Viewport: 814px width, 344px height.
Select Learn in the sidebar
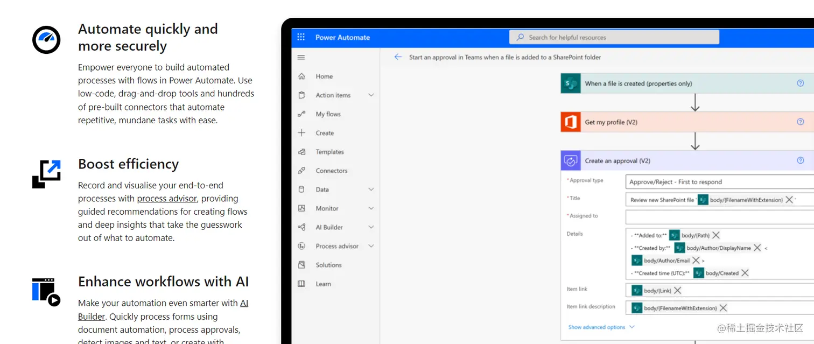tap(324, 284)
